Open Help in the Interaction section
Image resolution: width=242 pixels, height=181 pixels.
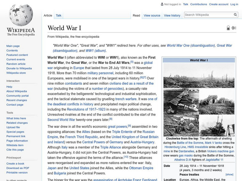coord(9,87)
